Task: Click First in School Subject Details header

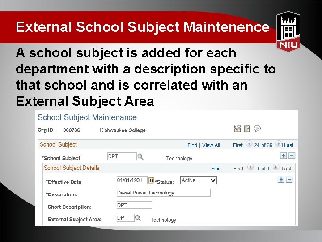Action: tap(238, 169)
